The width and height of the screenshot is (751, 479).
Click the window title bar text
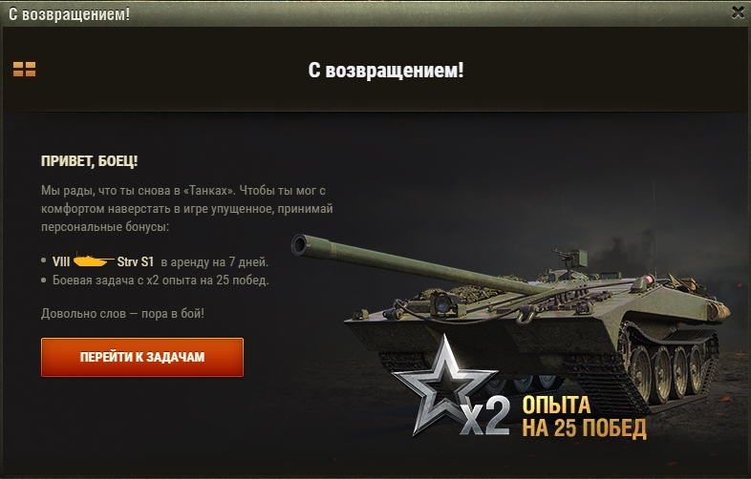pyautogui.click(x=70, y=14)
